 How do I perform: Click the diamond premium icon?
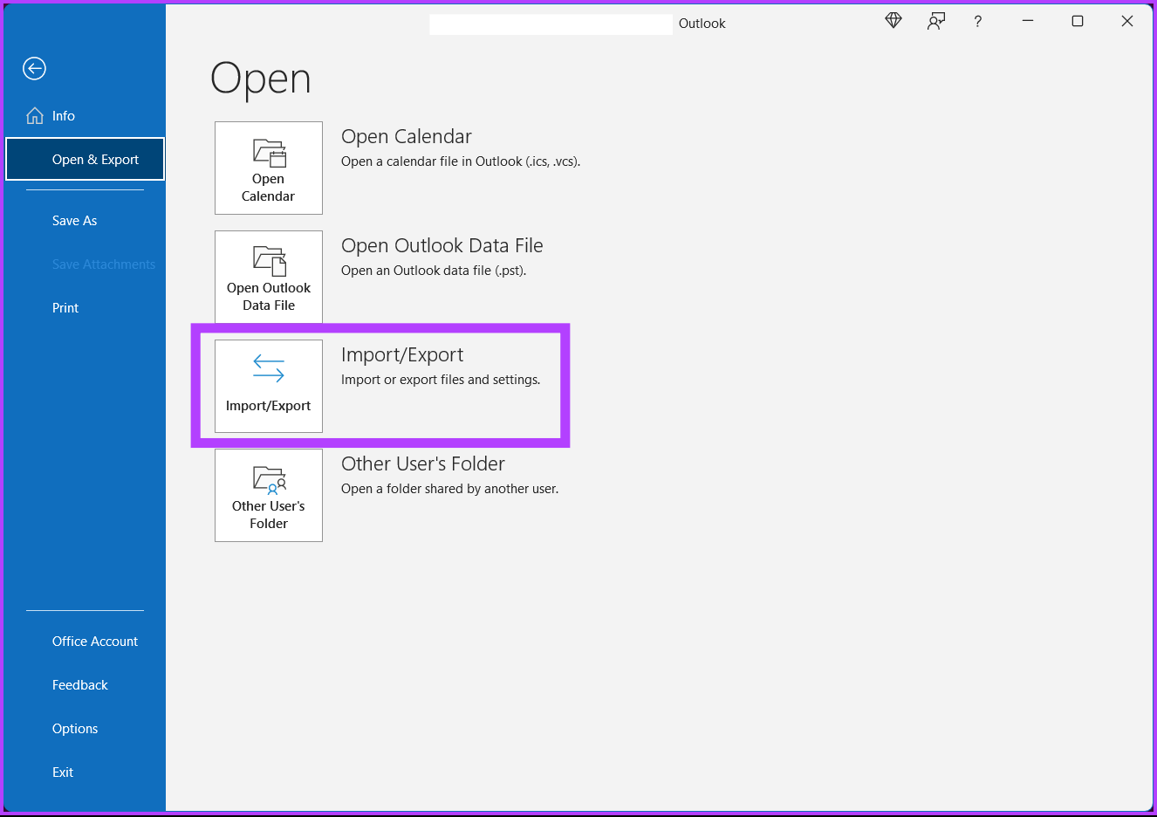tap(893, 21)
